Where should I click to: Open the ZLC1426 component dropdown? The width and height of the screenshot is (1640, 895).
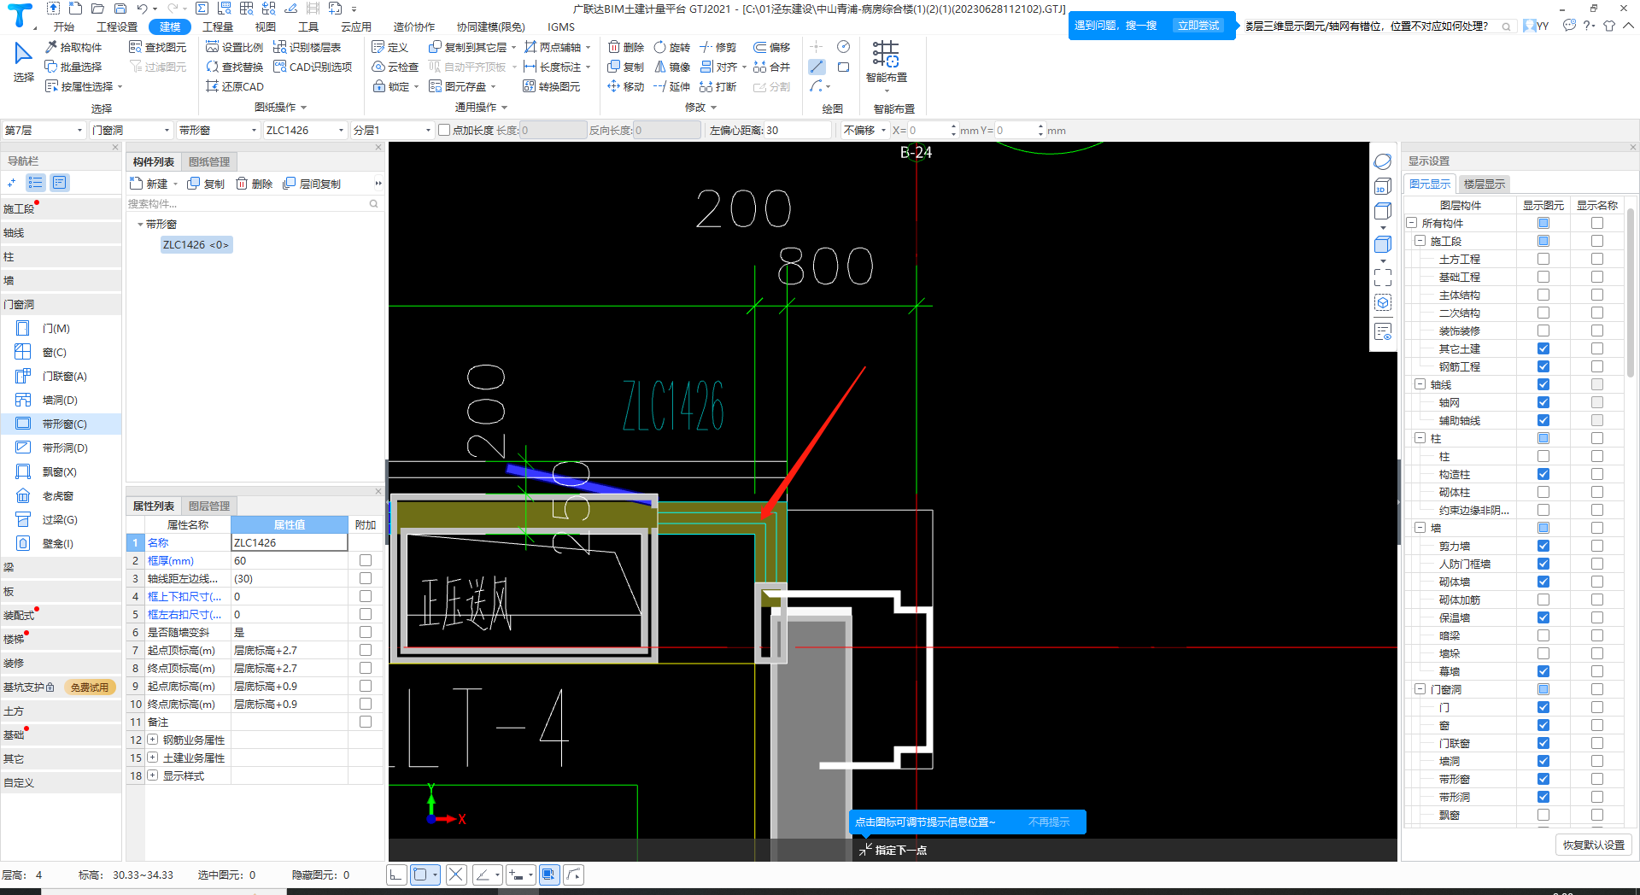[305, 130]
